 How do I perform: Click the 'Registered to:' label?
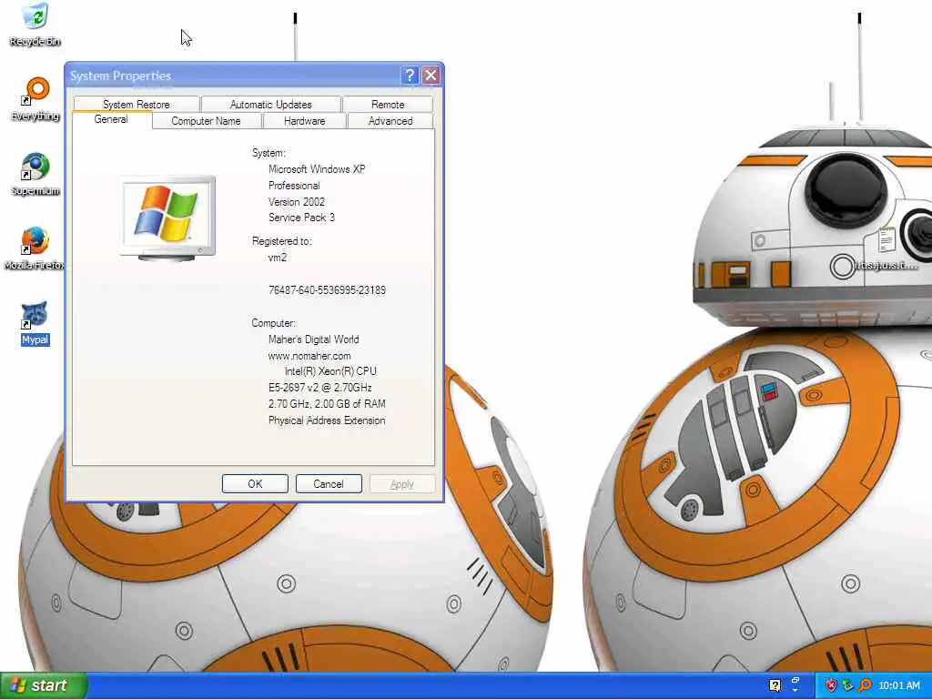(282, 241)
